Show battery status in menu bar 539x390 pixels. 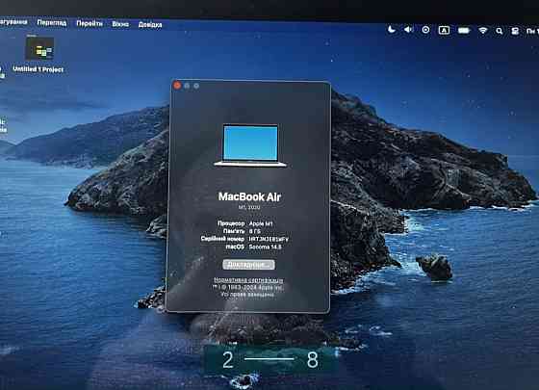coord(464,31)
